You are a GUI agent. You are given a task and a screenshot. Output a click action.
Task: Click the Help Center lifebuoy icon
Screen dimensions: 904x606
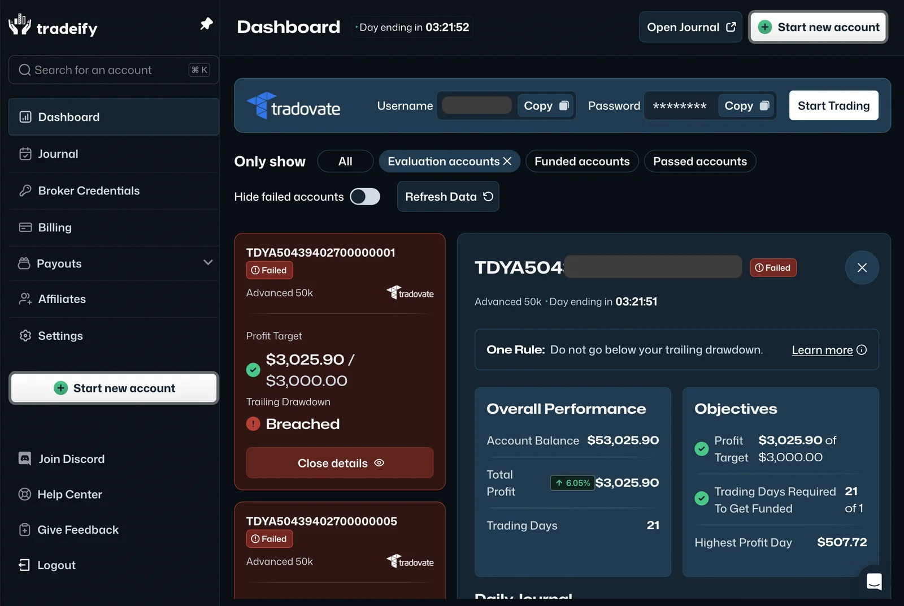(25, 494)
